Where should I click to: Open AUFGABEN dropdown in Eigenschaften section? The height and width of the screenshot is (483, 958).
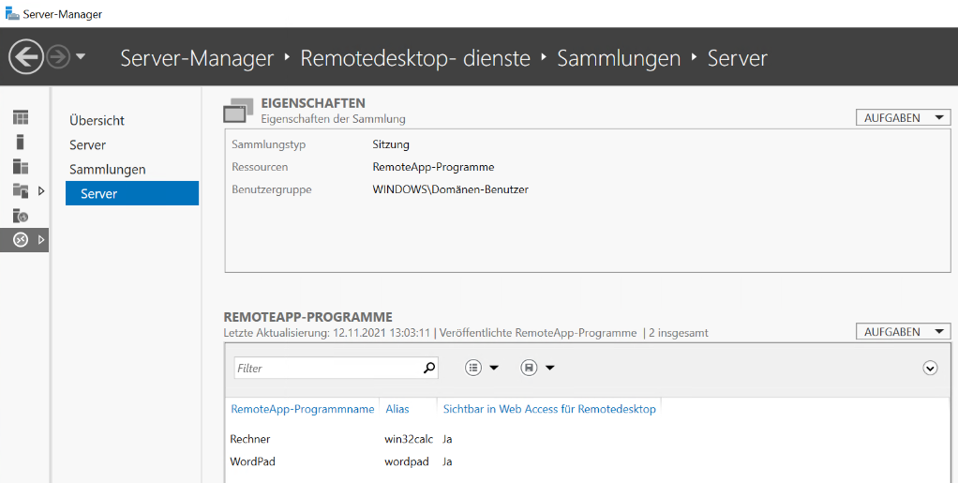[903, 118]
